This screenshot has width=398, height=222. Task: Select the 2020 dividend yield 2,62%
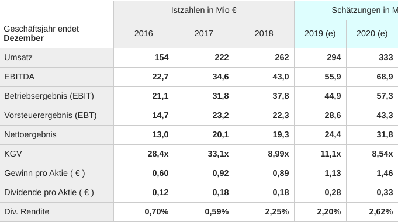380,212
